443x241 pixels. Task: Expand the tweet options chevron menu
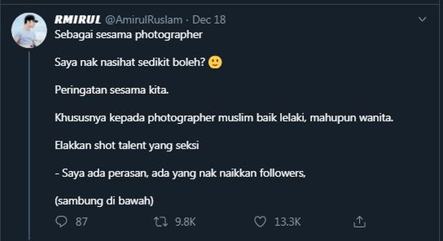coord(422,20)
